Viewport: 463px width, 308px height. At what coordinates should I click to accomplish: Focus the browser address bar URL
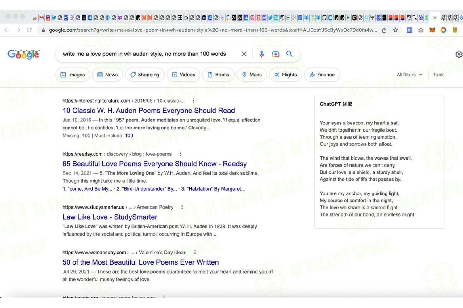(x=213, y=30)
